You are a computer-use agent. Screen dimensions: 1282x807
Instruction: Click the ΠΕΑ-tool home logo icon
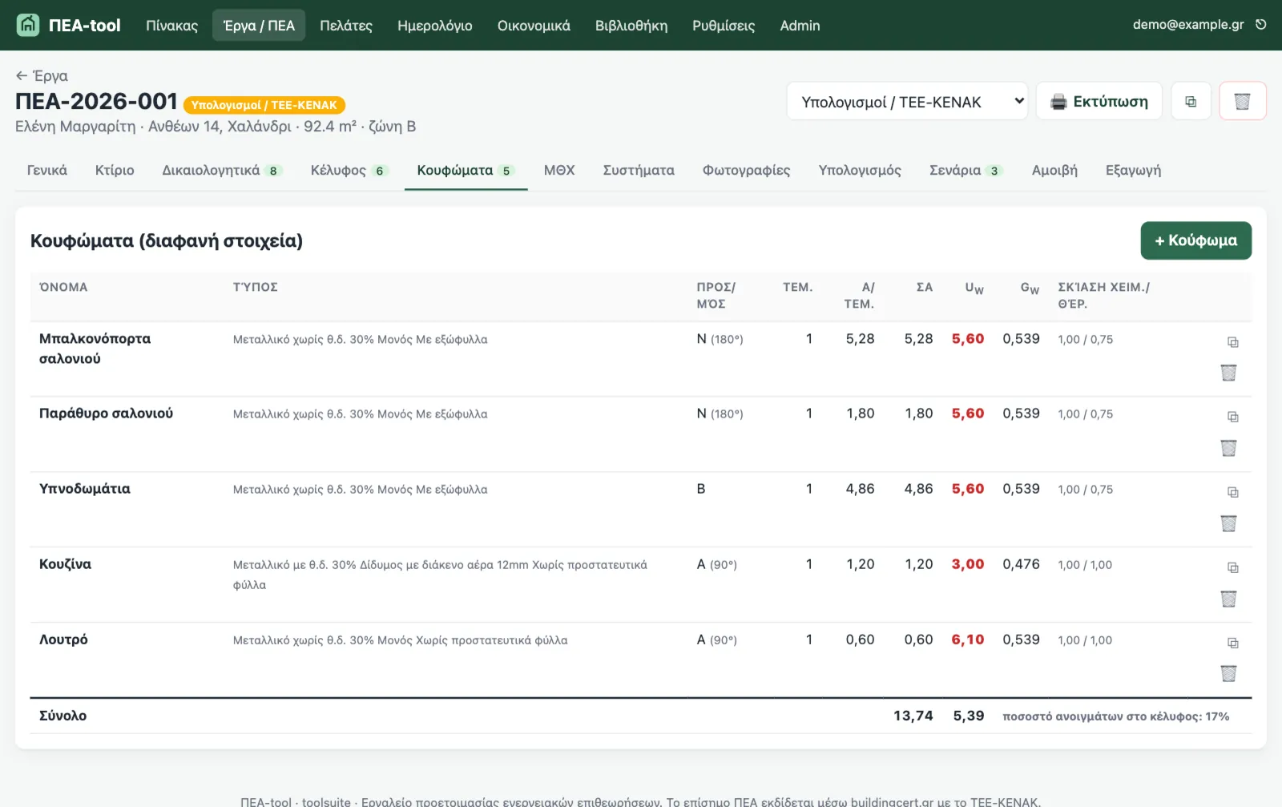28,25
